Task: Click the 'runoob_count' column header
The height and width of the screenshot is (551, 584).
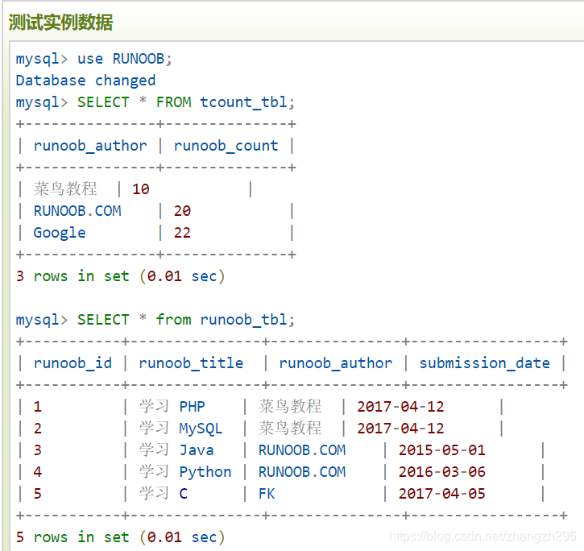Action: click(226, 146)
